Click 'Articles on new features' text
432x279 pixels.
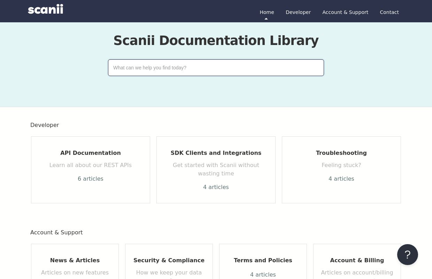pos(75,272)
